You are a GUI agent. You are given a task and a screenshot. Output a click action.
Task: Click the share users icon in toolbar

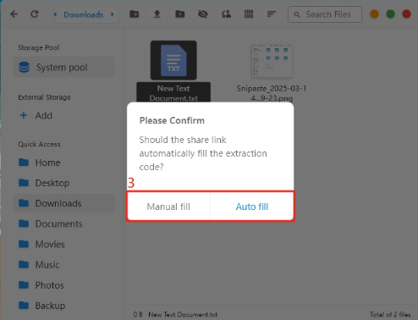(x=226, y=14)
